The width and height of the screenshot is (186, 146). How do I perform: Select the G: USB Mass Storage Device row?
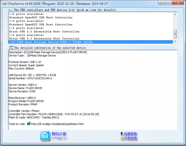pyautogui.click(x=91, y=42)
